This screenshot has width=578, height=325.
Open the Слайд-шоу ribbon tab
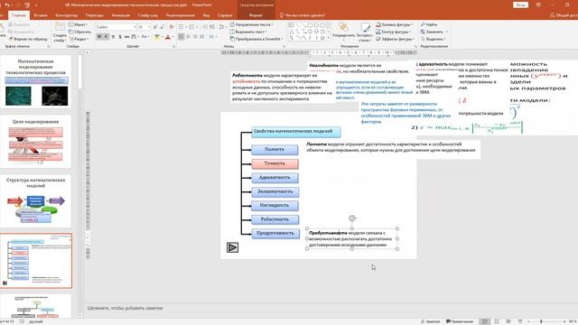click(x=148, y=15)
